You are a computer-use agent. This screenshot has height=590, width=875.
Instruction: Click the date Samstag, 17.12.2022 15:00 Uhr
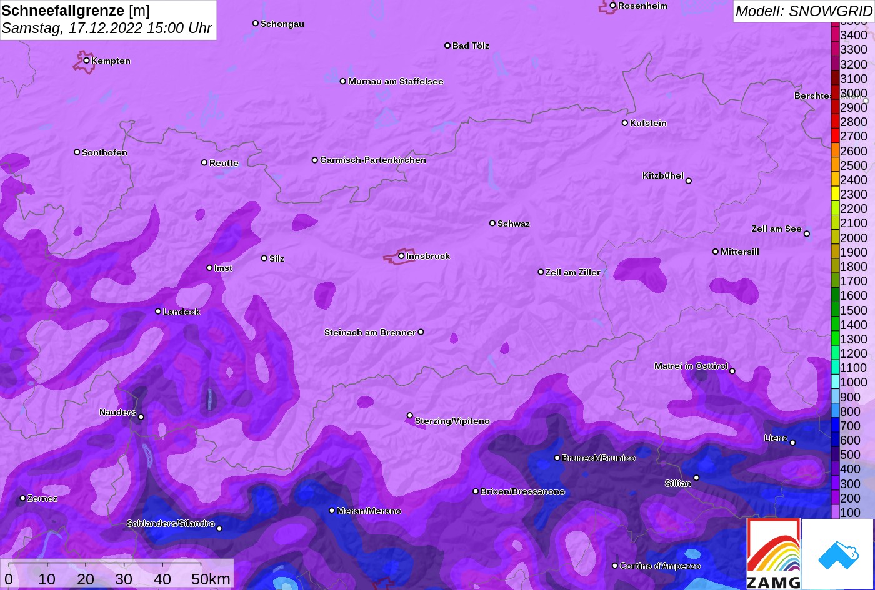107,28
